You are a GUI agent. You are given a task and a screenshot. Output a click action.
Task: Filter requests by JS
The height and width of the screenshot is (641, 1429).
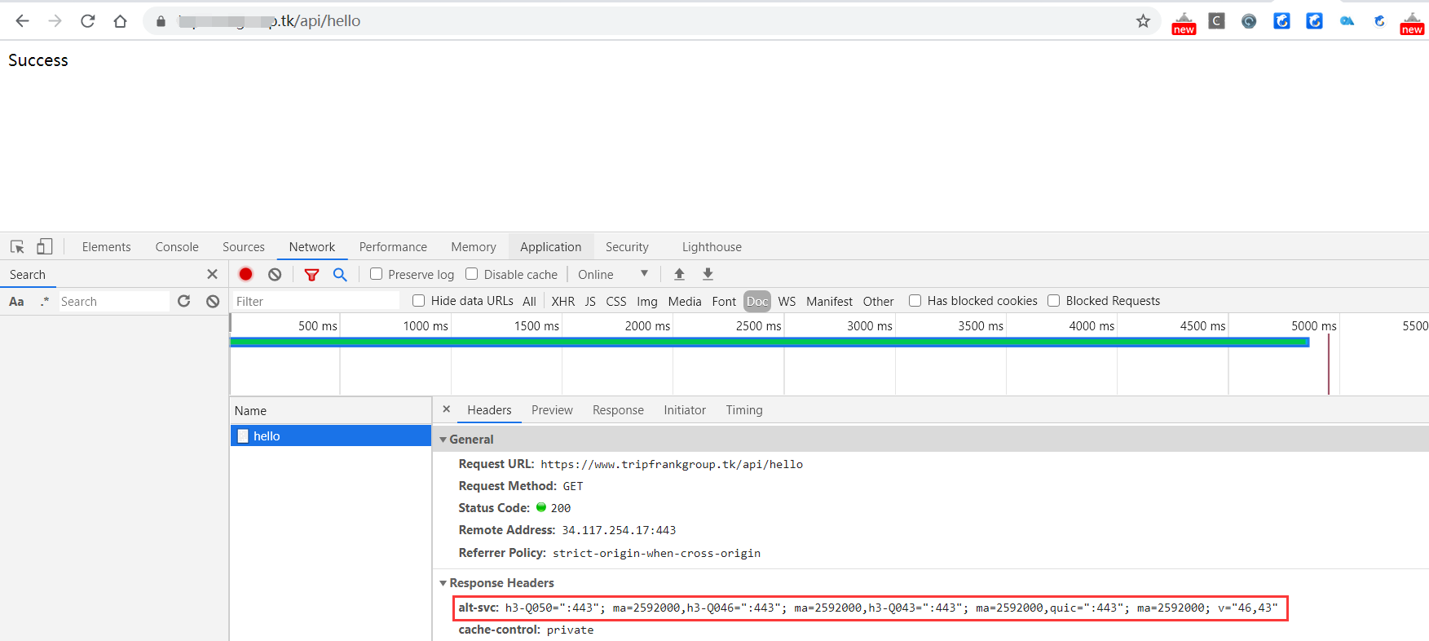(590, 302)
